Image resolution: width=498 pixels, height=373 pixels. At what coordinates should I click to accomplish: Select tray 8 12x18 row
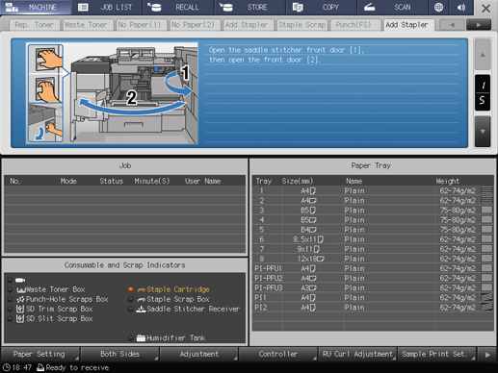coord(373,259)
